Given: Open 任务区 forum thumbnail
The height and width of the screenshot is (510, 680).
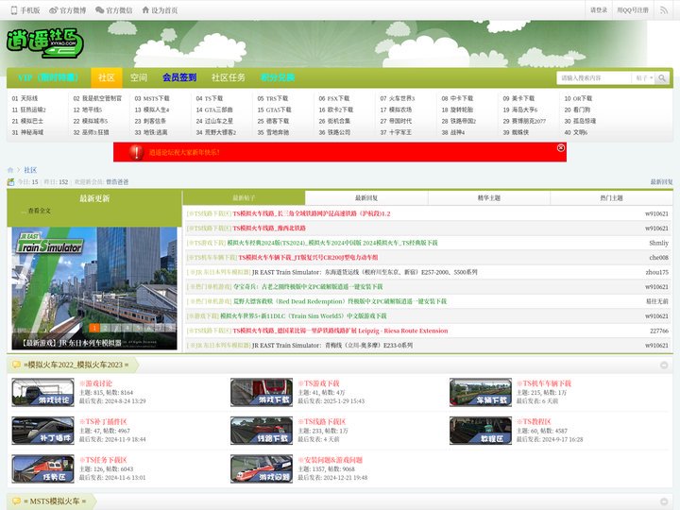Looking at the screenshot, I should (x=42, y=468).
